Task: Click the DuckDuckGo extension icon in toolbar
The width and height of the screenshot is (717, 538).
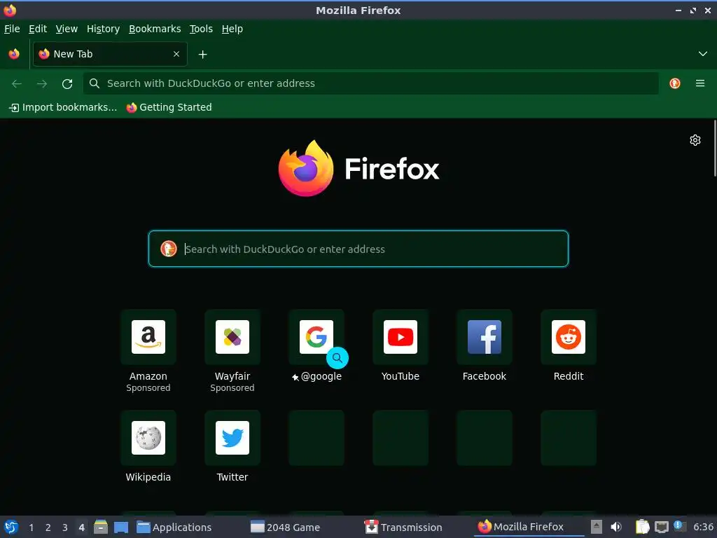Action: pos(675,83)
